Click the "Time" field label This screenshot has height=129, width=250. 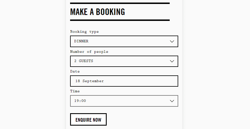coord(75,91)
